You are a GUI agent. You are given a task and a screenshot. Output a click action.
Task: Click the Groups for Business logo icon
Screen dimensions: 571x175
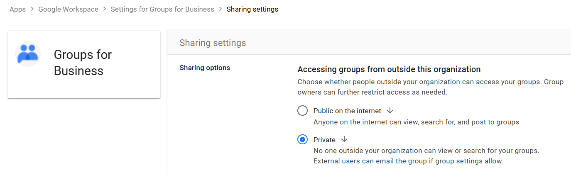tap(28, 54)
